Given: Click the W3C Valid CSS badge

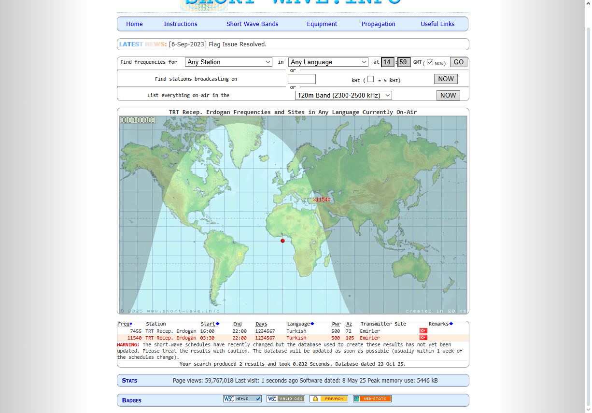Looking at the screenshot, I should pyautogui.click(x=285, y=399).
